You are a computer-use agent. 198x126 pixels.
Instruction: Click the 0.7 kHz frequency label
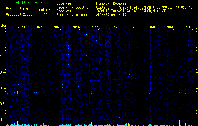(2, 104)
